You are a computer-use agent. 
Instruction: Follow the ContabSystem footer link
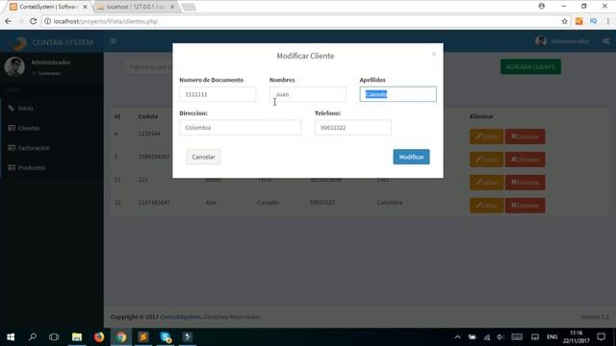(x=181, y=317)
